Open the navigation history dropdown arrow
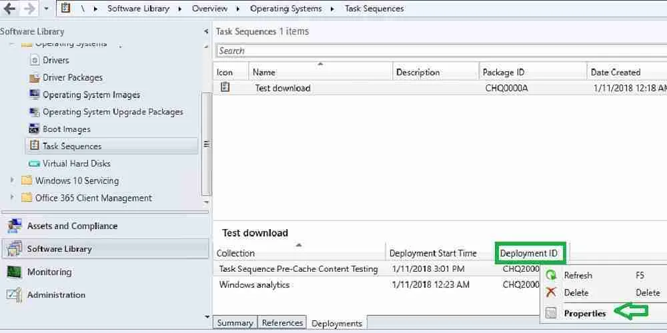Screen dimensions: 667x333 pos(46,9)
